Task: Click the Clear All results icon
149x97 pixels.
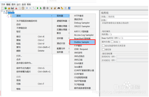Action: tap(55, 8)
